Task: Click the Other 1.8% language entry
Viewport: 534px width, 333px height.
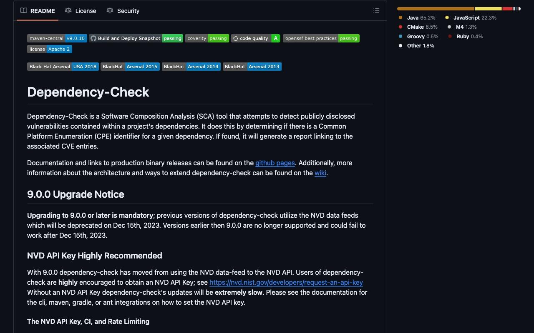Action: pyautogui.click(x=416, y=46)
